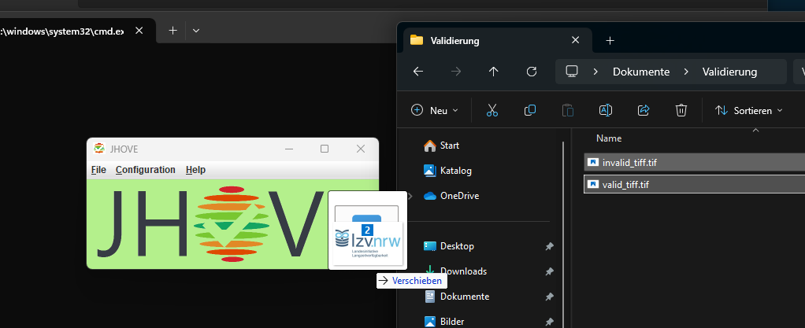Refresh the Validierung folder view
The height and width of the screenshot is (328, 805).
[x=532, y=72]
